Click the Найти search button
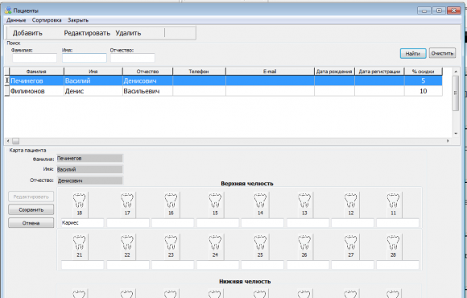The height and width of the screenshot is (298, 467). pyautogui.click(x=413, y=54)
